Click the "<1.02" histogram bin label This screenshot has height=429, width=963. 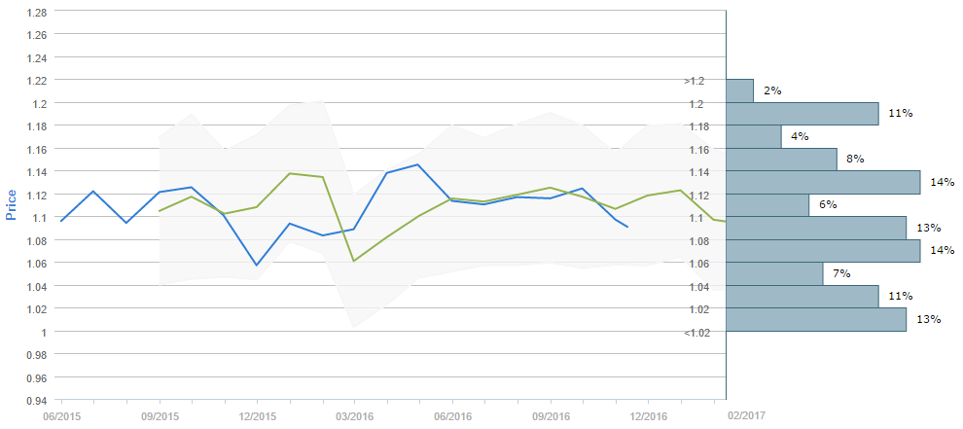[x=696, y=333]
